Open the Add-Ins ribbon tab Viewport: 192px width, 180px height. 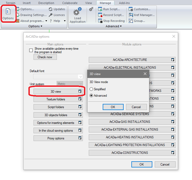pos(124,3)
